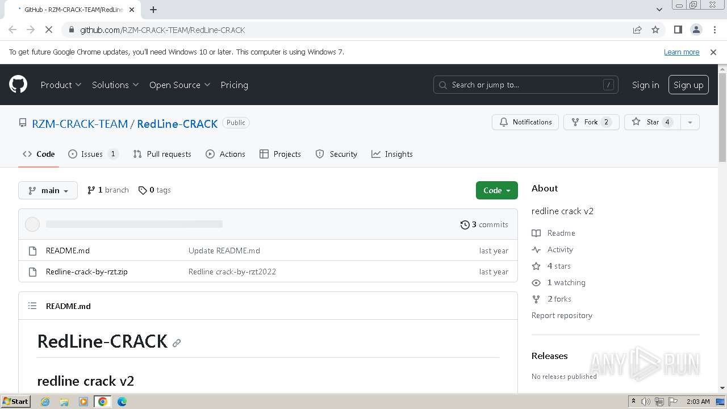Switch to the Pull requests tab

click(162, 154)
